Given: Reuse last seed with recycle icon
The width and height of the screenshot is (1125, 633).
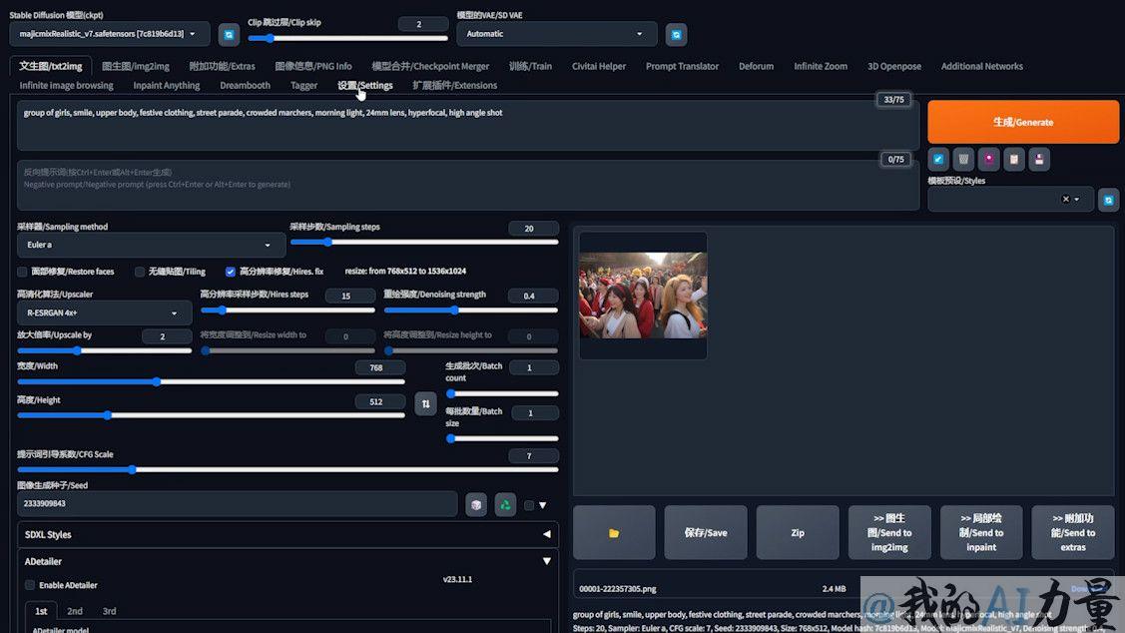Looking at the screenshot, I should click(505, 504).
